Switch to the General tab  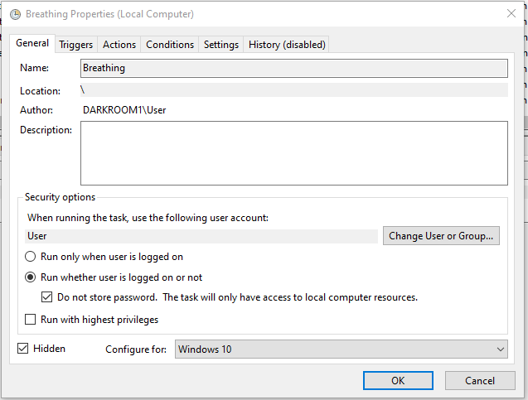32,43
